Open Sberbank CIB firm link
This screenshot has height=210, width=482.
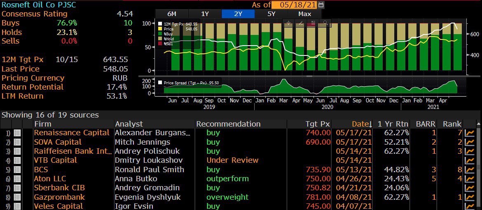tap(59, 188)
